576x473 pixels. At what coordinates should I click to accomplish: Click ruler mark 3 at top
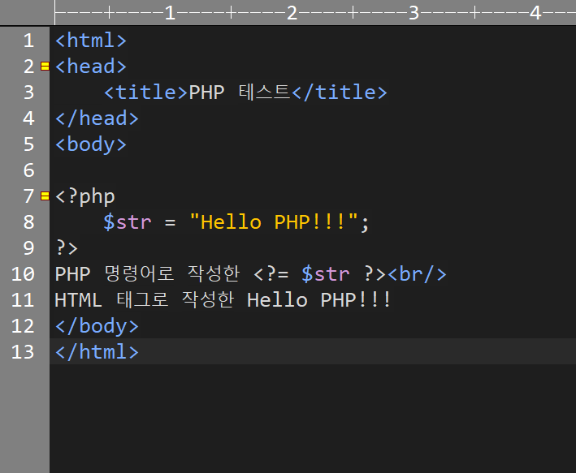[414, 13]
